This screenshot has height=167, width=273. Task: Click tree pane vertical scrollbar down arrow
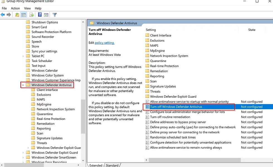click(83, 160)
